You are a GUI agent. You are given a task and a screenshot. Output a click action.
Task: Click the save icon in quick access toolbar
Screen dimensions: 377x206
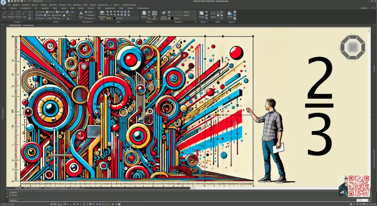point(15,1)
